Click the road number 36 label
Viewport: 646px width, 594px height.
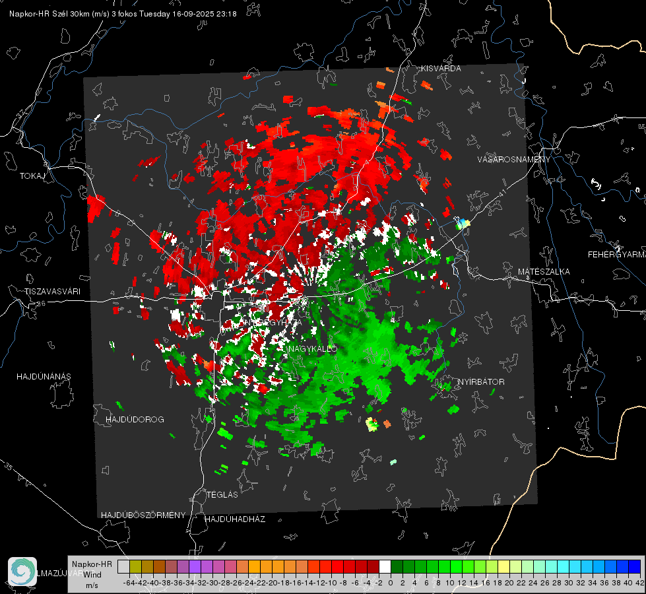click(41, 304)
